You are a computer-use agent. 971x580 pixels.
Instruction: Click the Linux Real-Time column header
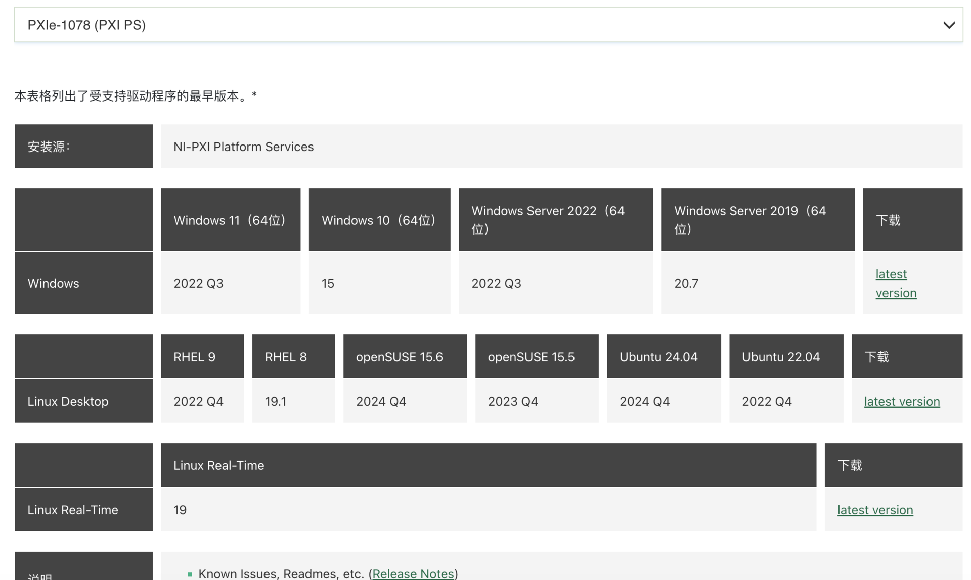point(489,465)
